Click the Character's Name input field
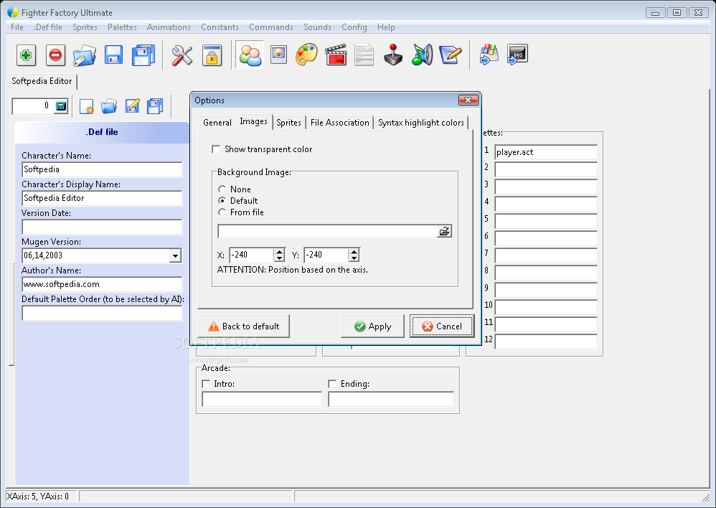Viewport: 716px width, 508px height. [102, 169]
